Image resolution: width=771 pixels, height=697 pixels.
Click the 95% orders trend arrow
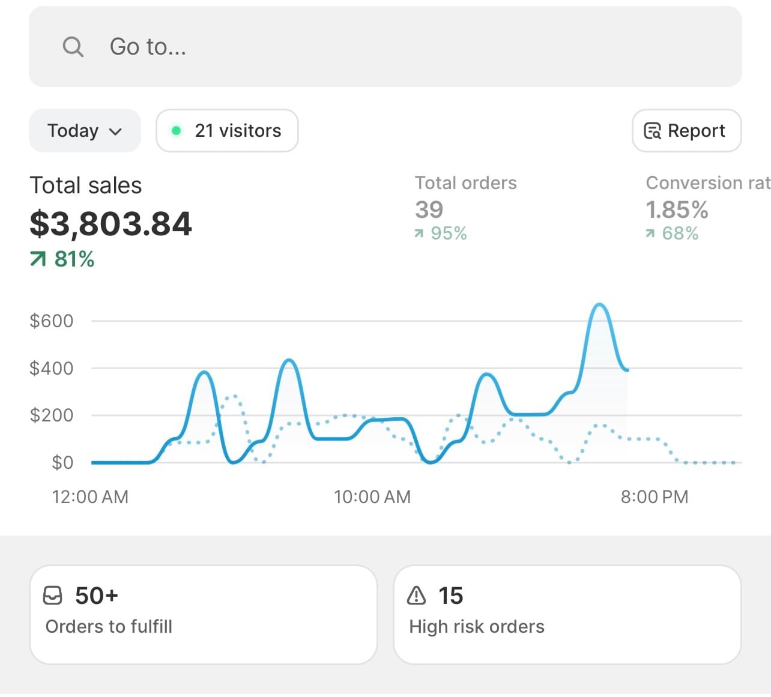pos(419,234)
